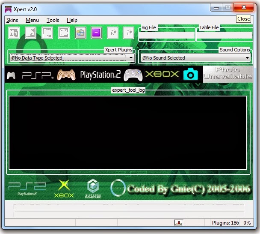Click the green X Xbox logo at bottom
Screen dimensions: 260x234
64,189
